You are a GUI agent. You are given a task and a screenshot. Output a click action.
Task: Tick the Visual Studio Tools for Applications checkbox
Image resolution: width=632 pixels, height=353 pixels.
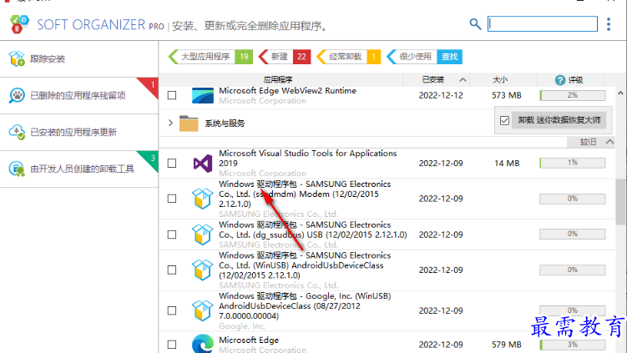tap(172, 164)
